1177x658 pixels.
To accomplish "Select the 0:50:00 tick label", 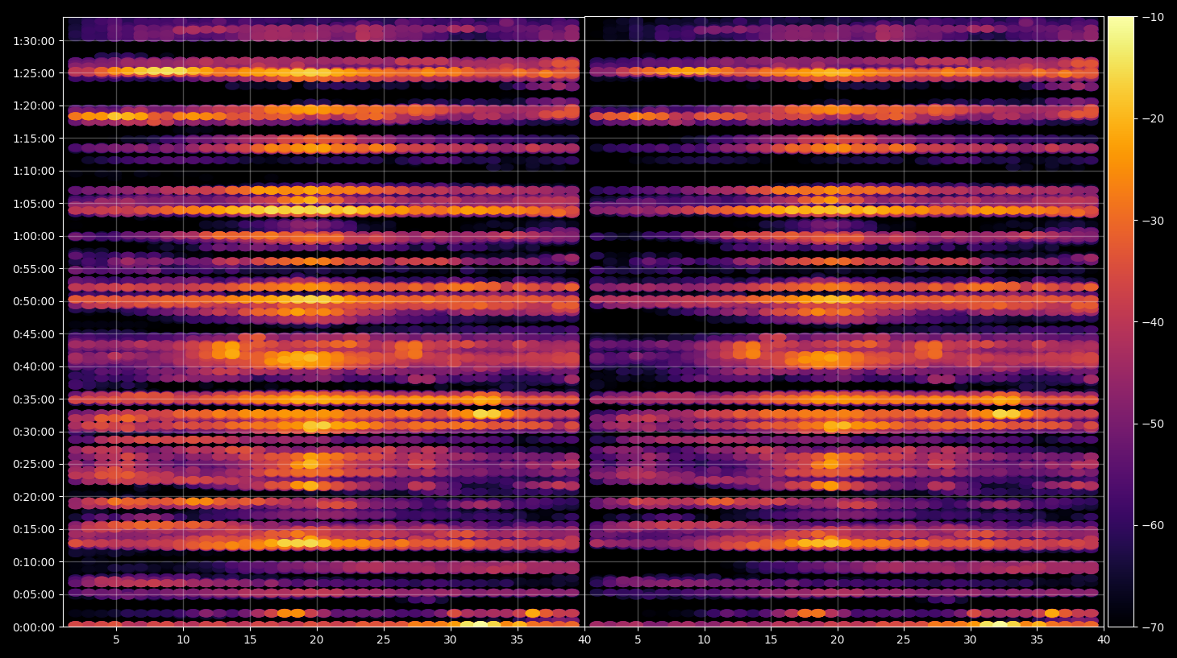I will 34,302.
